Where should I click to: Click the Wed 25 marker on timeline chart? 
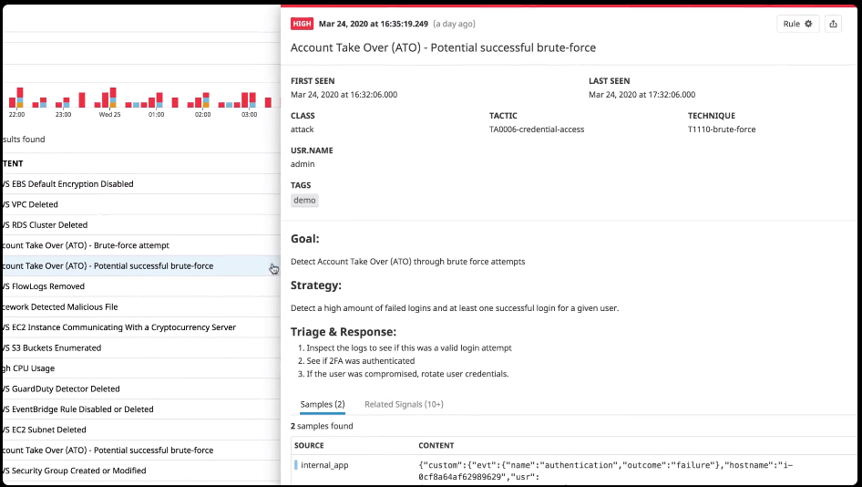[x=109, y=115]
